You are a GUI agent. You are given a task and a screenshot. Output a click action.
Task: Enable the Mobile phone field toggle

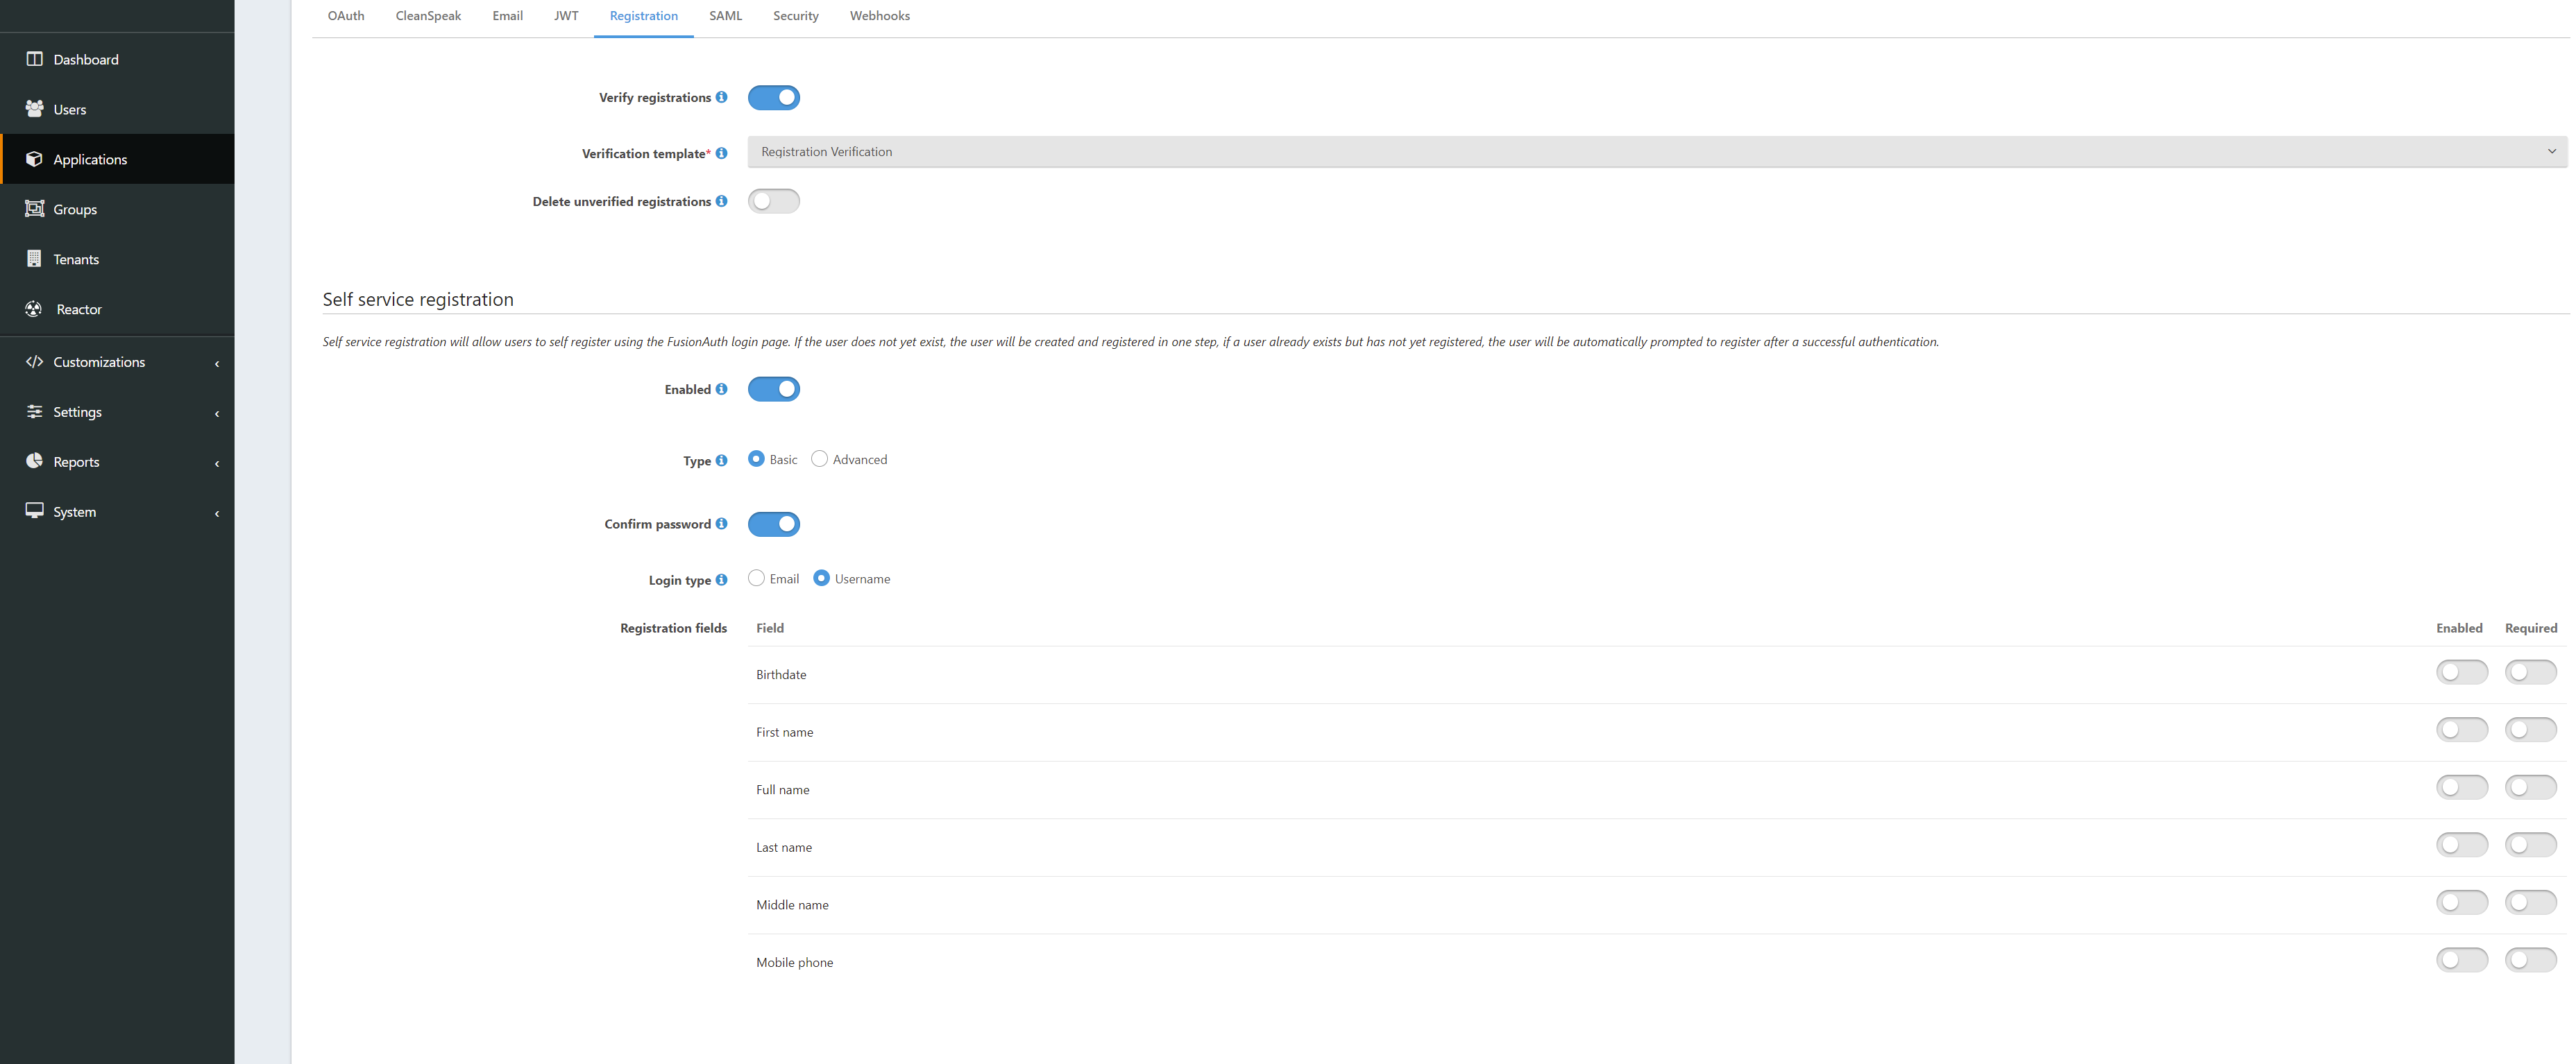point(2461,960)
